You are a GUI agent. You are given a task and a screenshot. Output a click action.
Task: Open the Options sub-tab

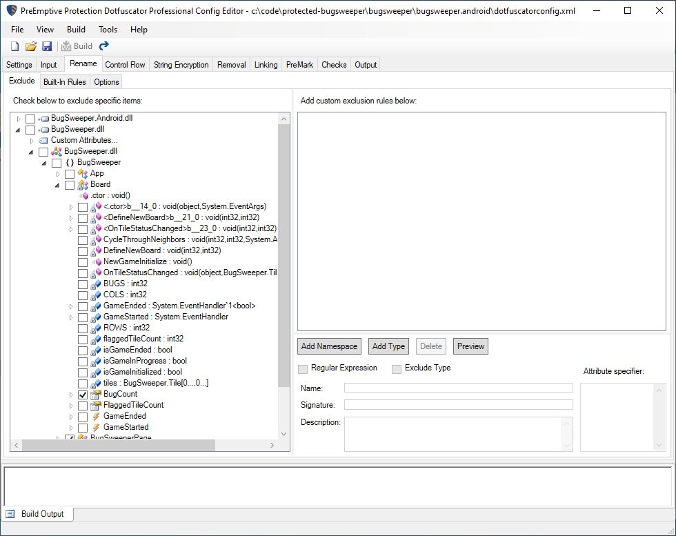(x=106, y=82)
